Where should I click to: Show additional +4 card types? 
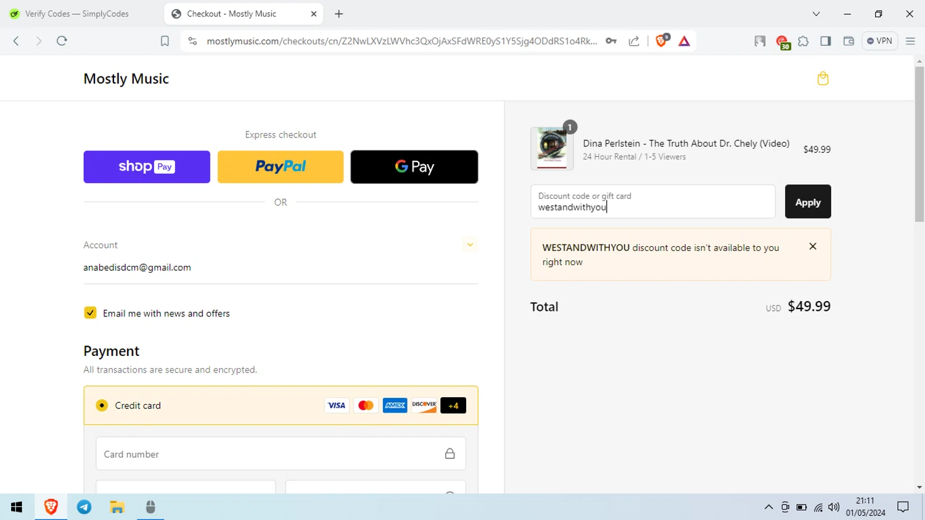[453, 405]
